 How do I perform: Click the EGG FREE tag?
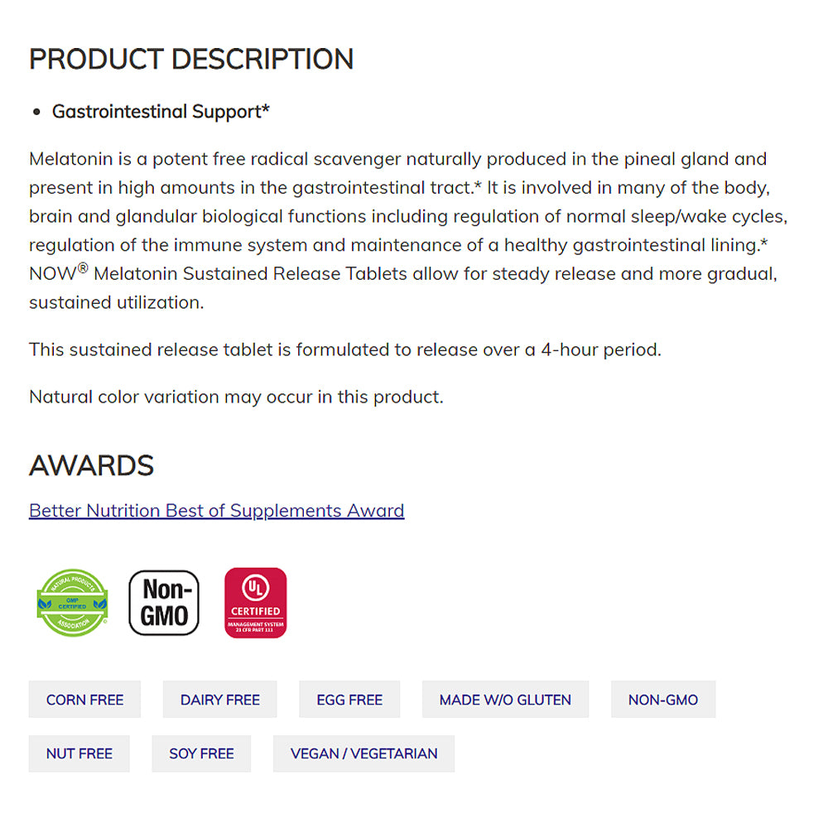tap(349, 700)
